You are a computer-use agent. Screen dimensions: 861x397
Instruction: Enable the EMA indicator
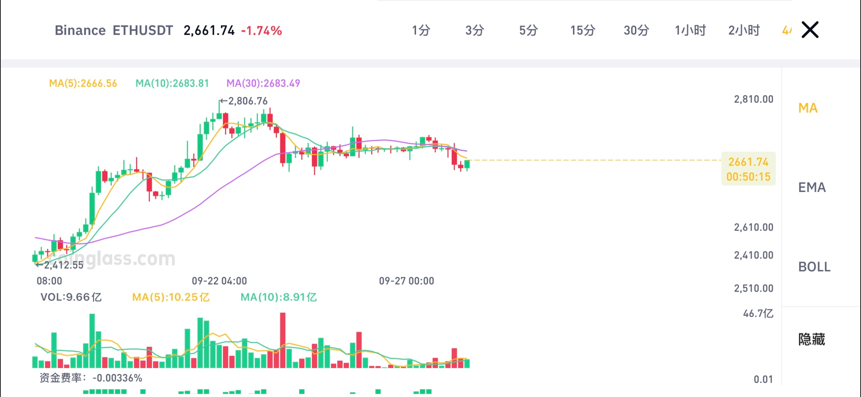pos(812,187)
